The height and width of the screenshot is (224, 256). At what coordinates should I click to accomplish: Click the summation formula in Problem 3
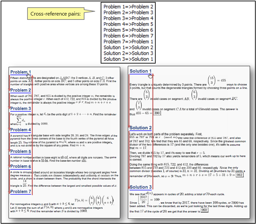21,120
